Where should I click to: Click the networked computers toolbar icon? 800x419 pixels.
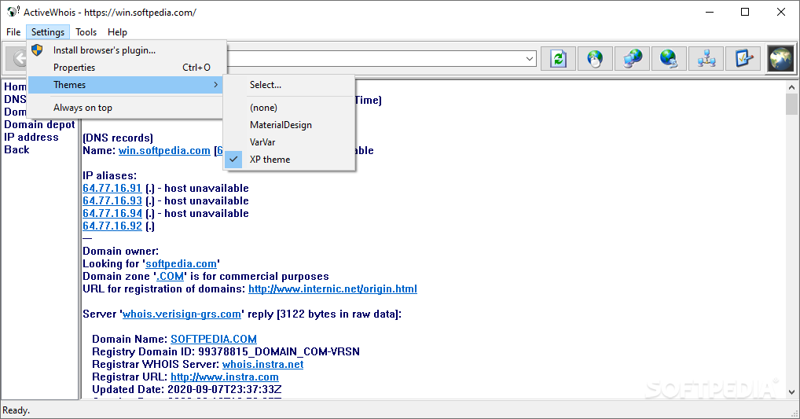[x=706, y=59]
